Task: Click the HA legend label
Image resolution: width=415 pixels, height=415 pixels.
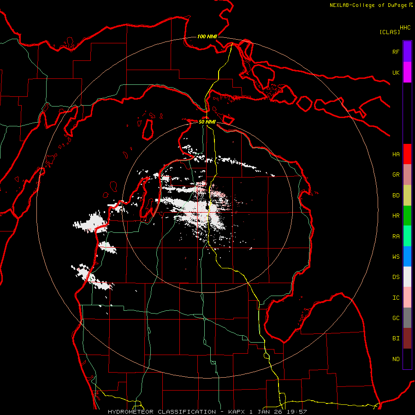Action: [396, 154]
